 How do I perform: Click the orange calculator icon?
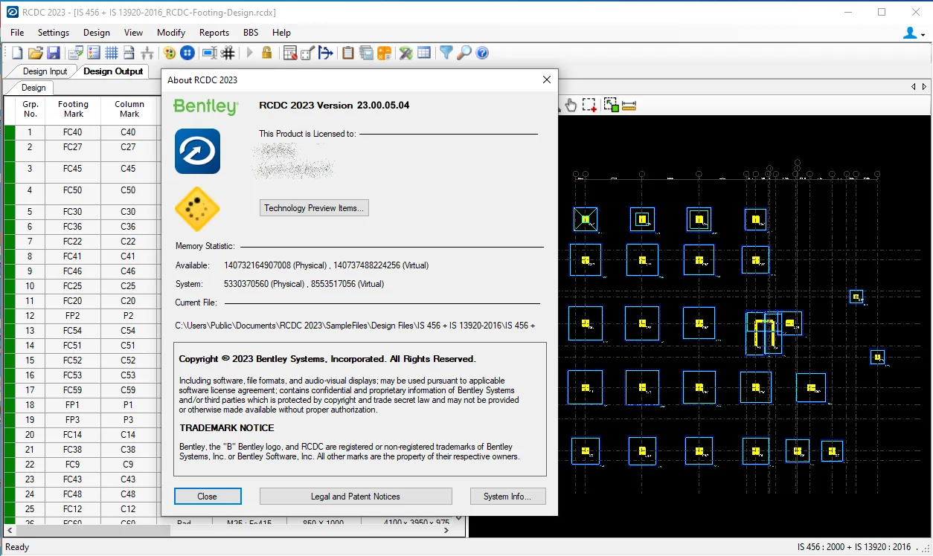pyautogui.click(x=384, y=53)
